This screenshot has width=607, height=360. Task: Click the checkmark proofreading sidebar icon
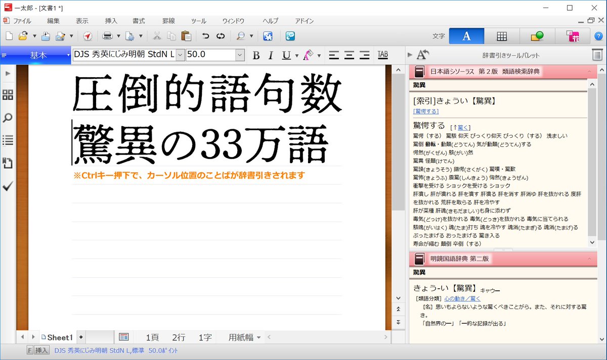coord(8,186)
